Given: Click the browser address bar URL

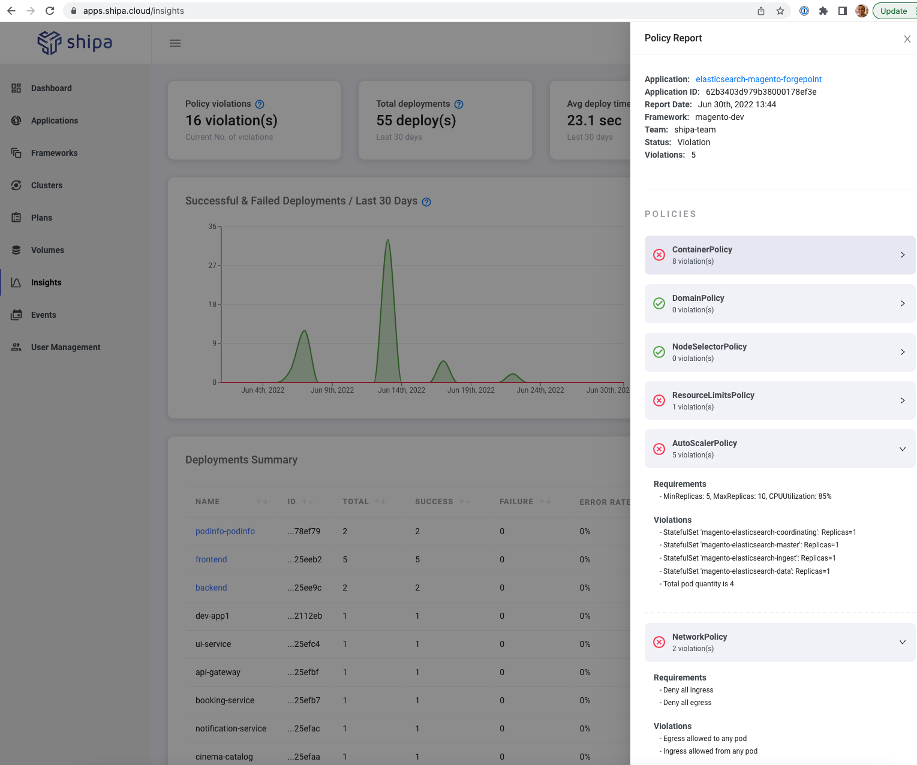Looking at the screenshot, I should pyautogui.click(x=134, y=11).
